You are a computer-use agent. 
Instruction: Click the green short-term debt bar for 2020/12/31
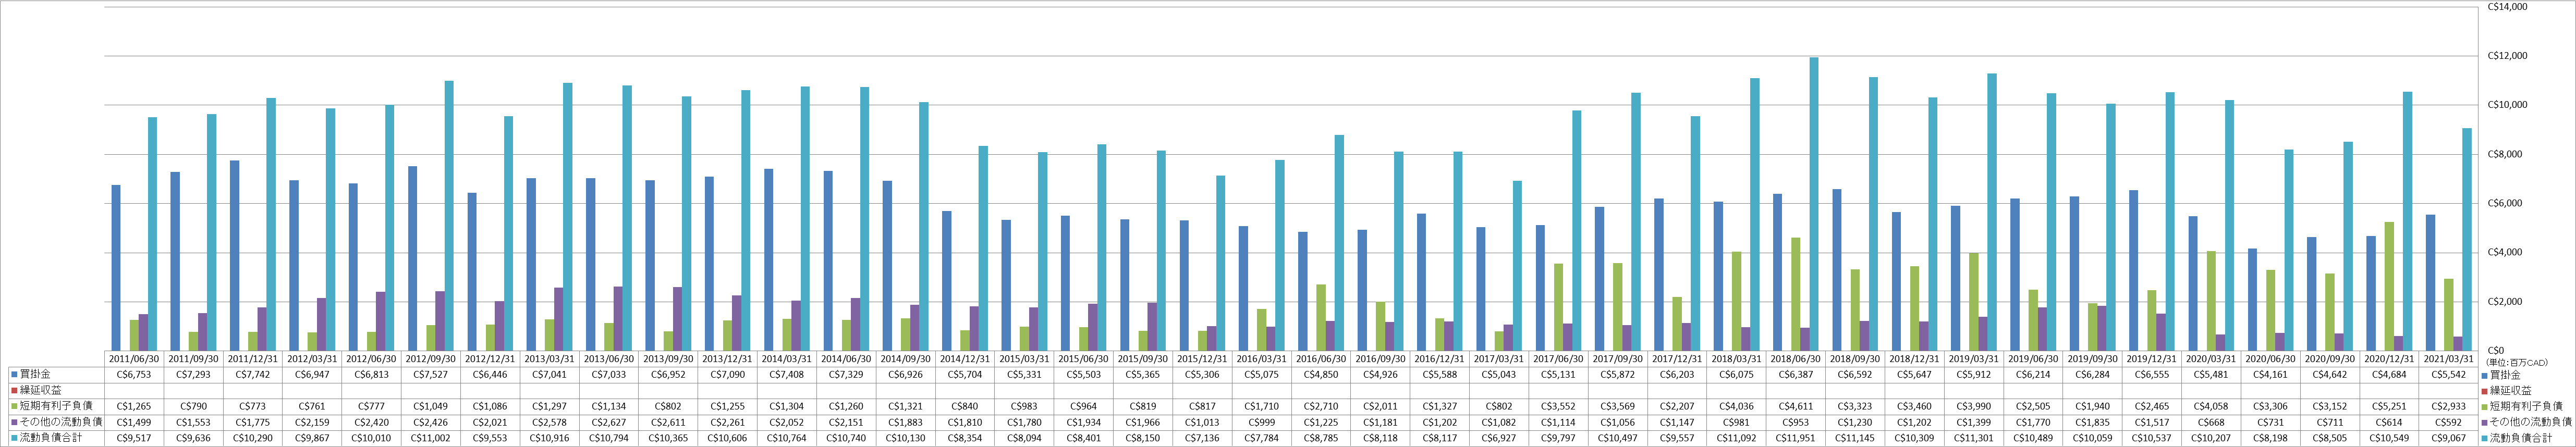point(2389,286)
